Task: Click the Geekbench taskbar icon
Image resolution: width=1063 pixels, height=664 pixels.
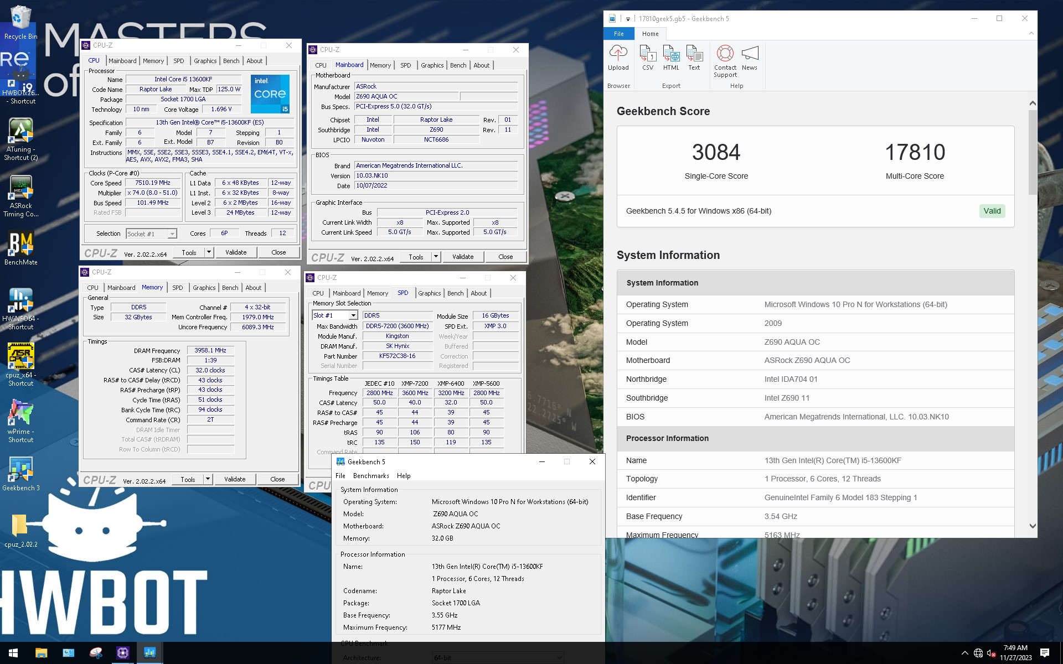Action: pyautogui.click(x=149, y=653)
